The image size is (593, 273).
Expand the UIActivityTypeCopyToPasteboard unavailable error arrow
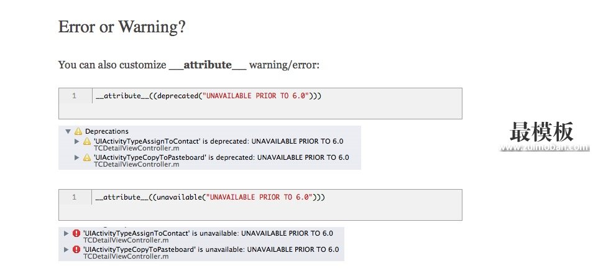67,249
